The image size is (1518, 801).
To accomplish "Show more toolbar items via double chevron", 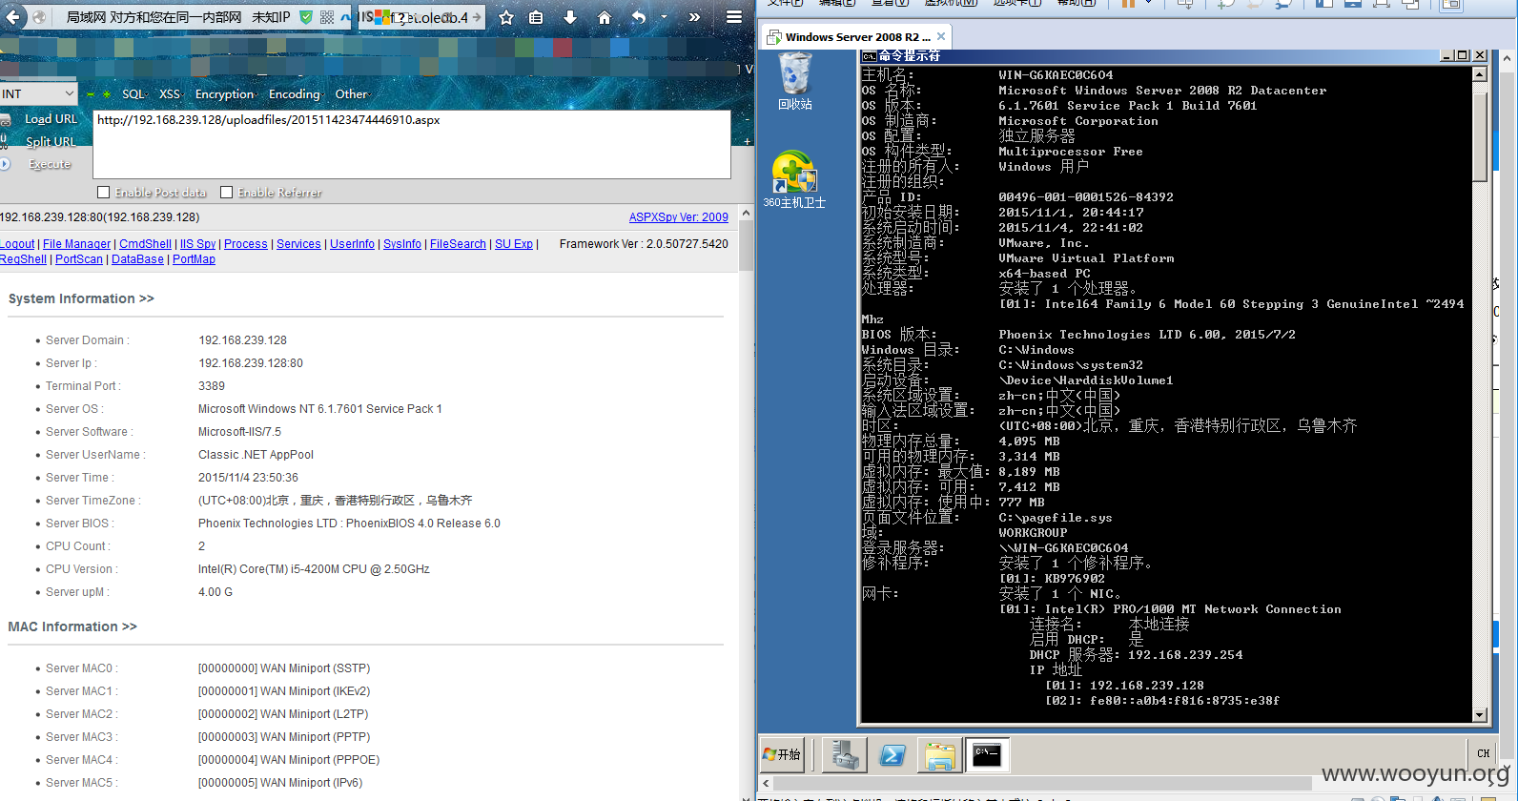I will click(x=694, y=17).
